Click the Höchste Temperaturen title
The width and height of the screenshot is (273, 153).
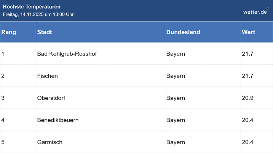32,7
